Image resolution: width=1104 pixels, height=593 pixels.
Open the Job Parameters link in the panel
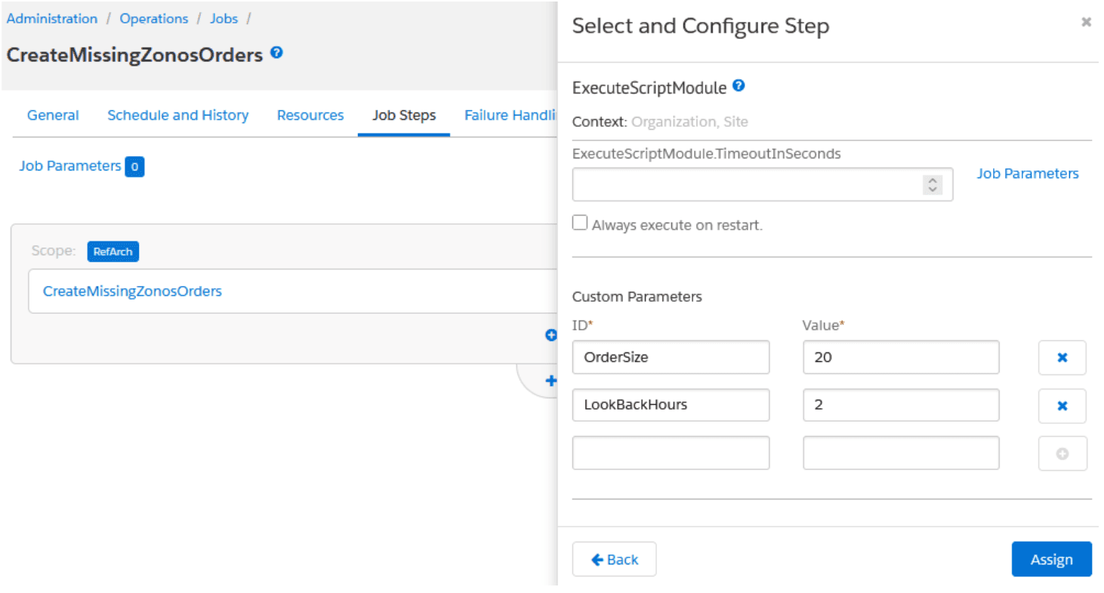coord(1027,173)
